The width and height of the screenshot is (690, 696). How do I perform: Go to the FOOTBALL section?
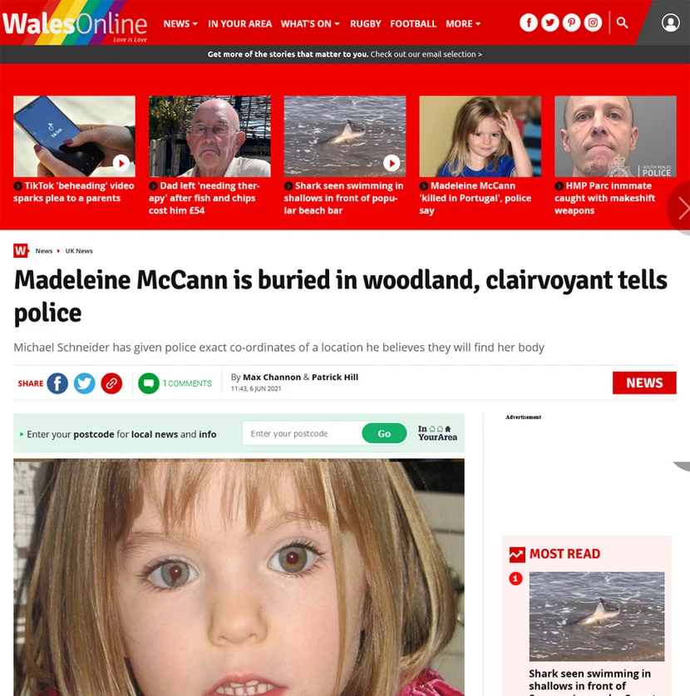[x=413, y=24]
